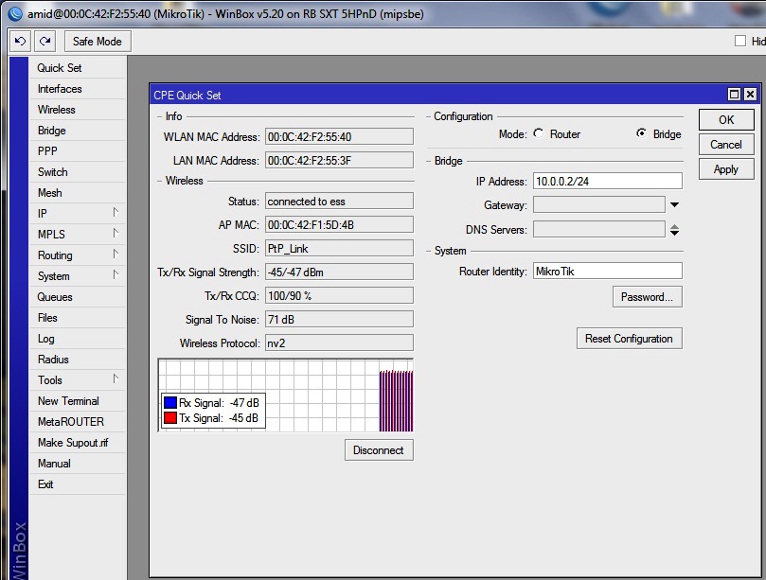Expand the Gateway field dropdown arrow
Image resolution: width=766 pixels, height=580 pixels.
click(674, 205)
